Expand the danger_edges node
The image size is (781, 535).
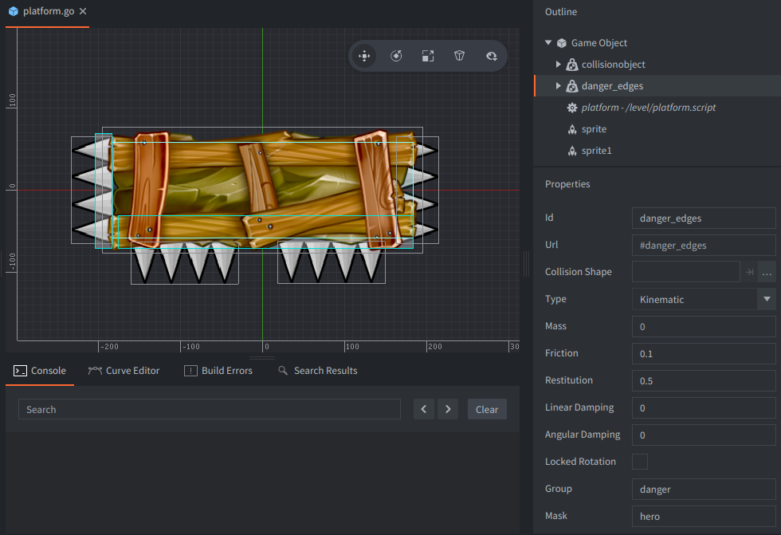(558, 86)
